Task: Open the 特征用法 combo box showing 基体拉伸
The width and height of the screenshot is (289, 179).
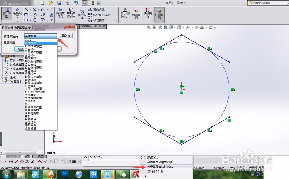Action: pos(40,36)
